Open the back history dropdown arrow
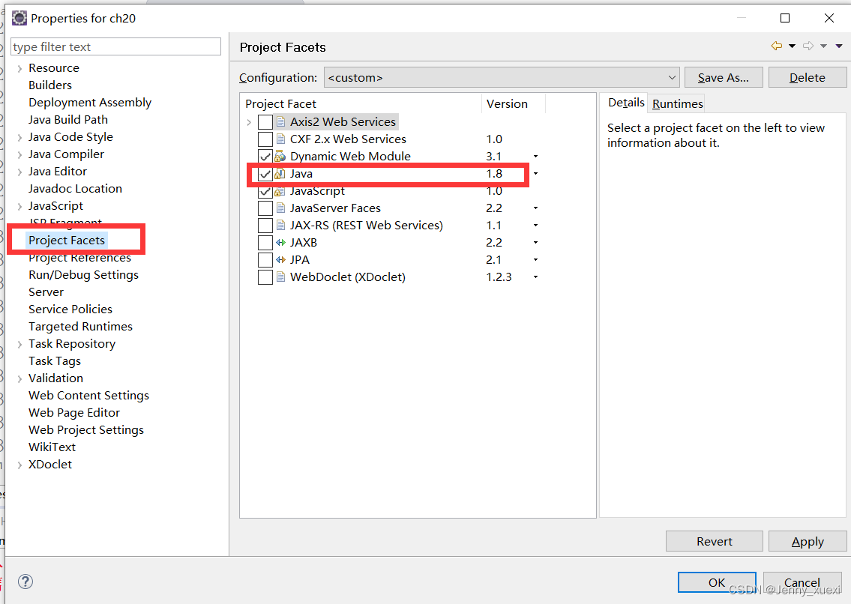851x604 pixels. click(x=793, y=46)
